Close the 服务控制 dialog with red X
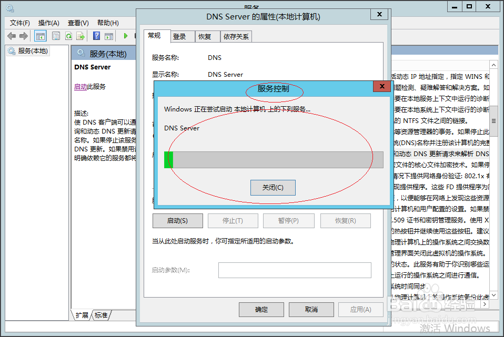 pyautogui.click(x=382, y=86)
